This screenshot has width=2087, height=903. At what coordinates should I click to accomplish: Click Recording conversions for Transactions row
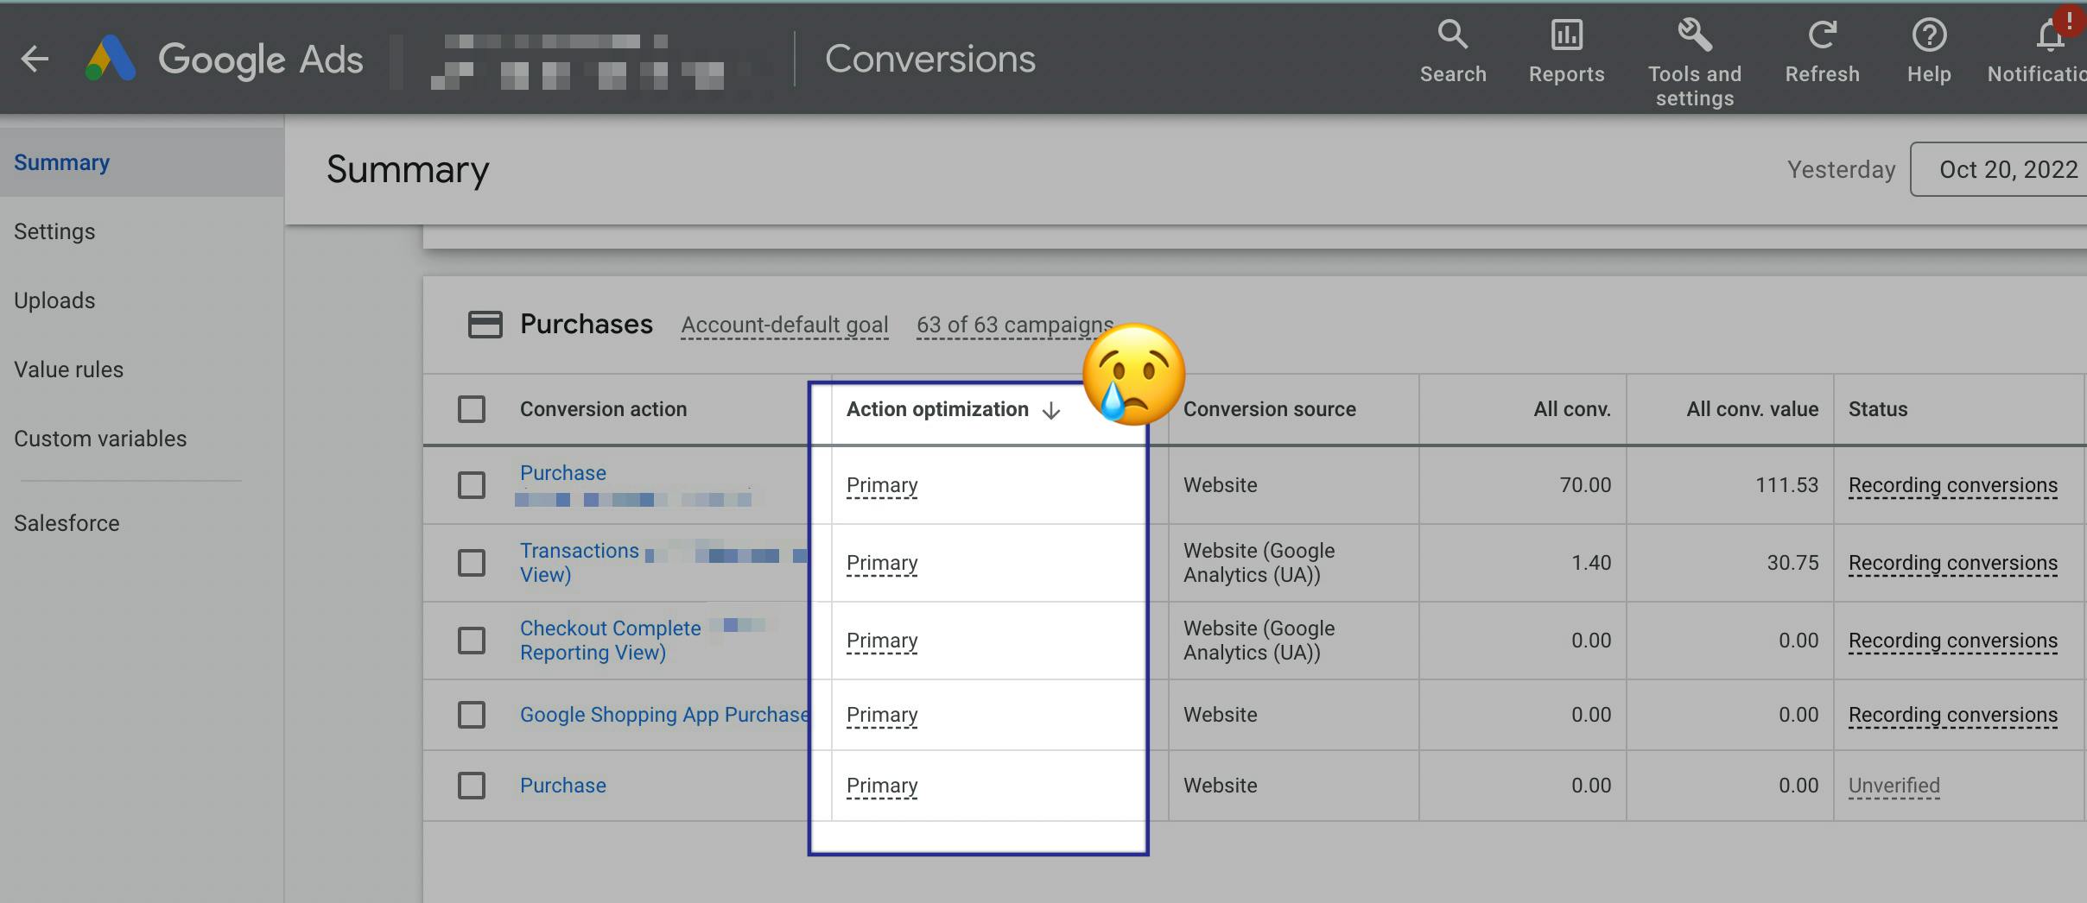click(1953, 563)
